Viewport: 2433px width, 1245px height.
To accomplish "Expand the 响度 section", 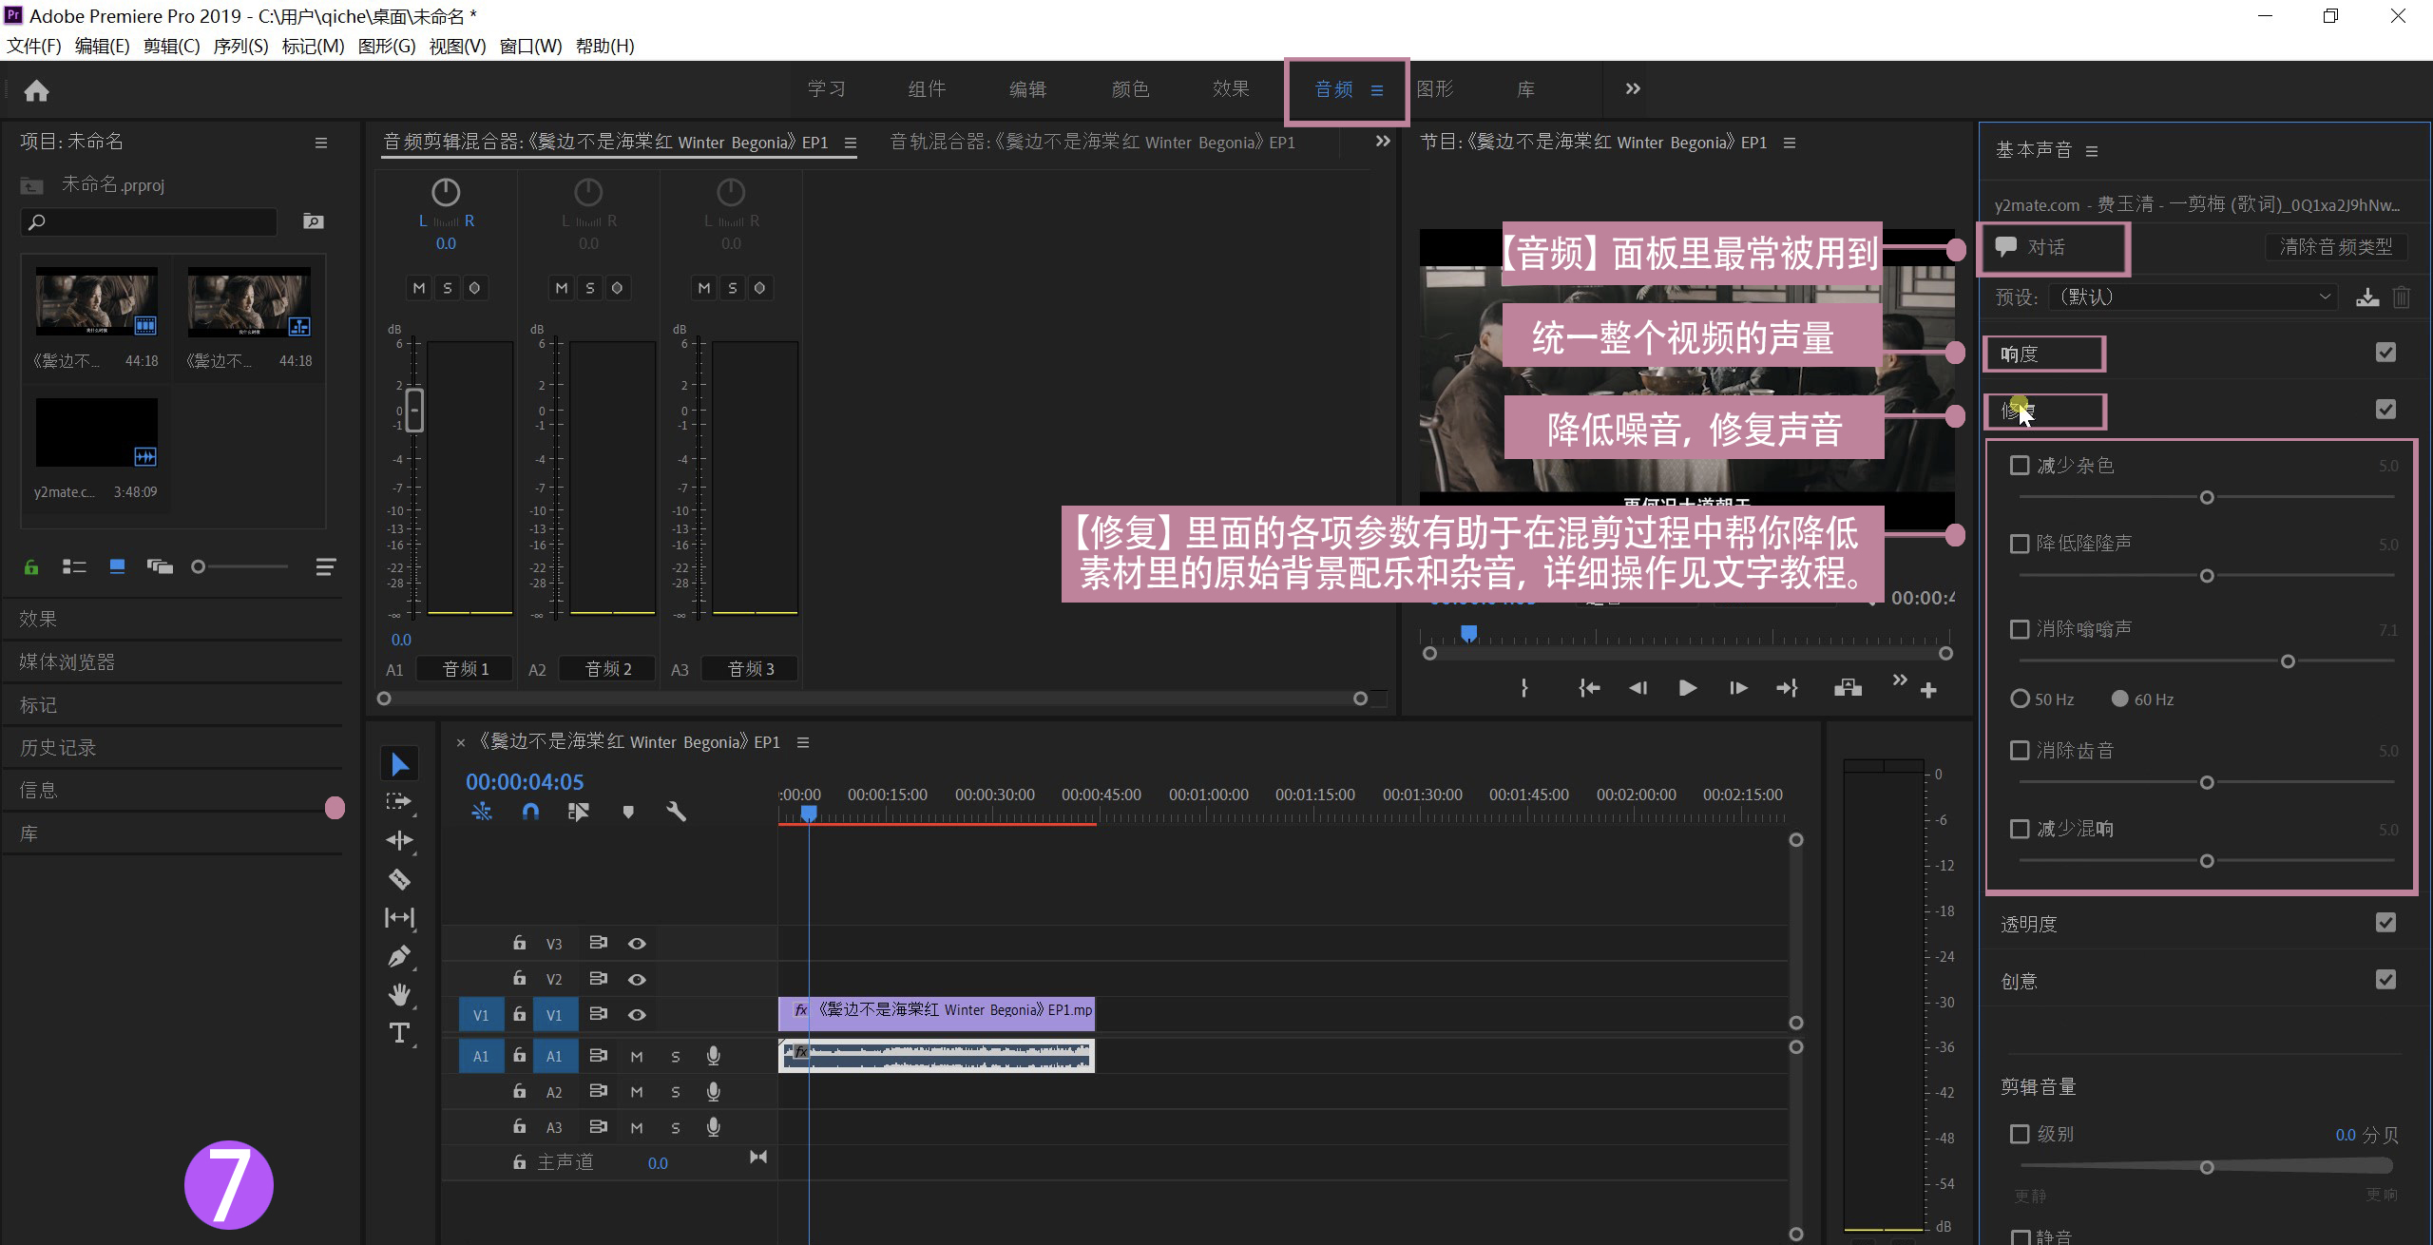I will (x=2019, y=354).
